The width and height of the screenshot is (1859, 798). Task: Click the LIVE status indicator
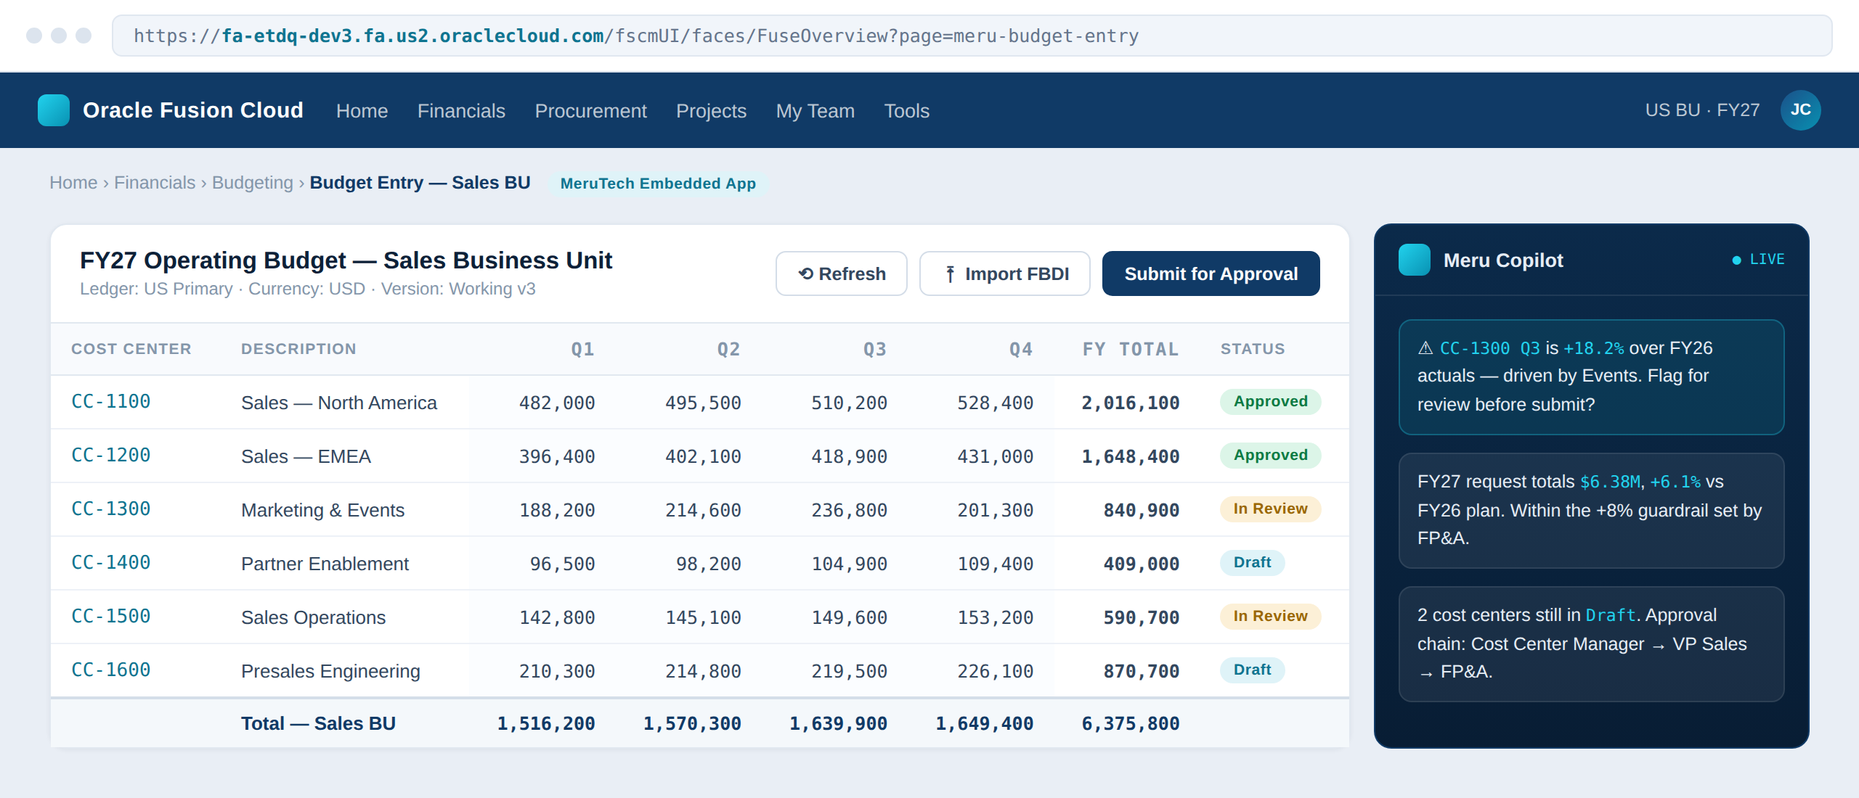1758,260
